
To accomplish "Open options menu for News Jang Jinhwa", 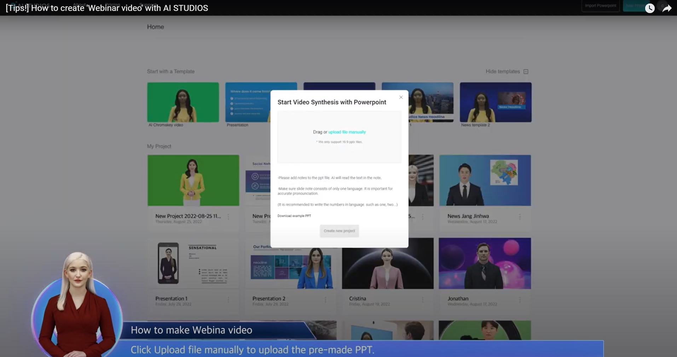I will click(520, 217).
